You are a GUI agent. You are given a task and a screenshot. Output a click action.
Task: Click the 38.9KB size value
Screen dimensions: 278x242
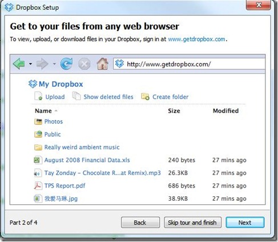coord(178,199)
